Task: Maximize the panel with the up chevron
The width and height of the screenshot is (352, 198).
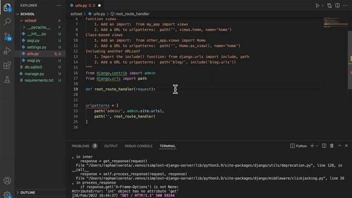Action: (x=340, y=146)
